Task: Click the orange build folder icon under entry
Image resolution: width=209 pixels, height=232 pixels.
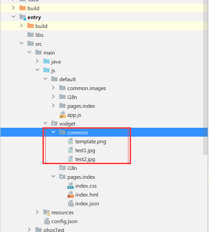Action: [31, 26]
